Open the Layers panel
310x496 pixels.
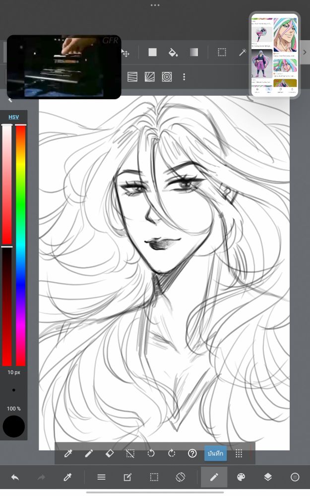coord(268,477)
